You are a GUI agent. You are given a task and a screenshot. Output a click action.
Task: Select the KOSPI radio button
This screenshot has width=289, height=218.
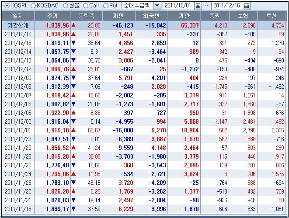coord(7,6)
